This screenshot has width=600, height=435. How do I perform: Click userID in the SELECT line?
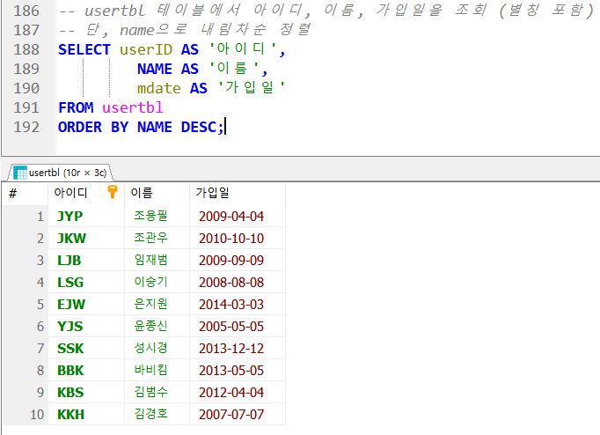[146, 49]
